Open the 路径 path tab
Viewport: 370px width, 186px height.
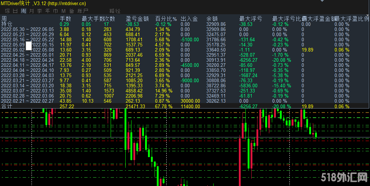pos(115,11)
